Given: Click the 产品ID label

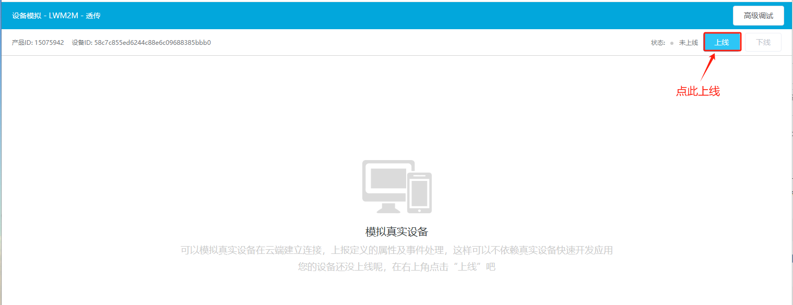Looking at the screenshot, I should [22, 42].
